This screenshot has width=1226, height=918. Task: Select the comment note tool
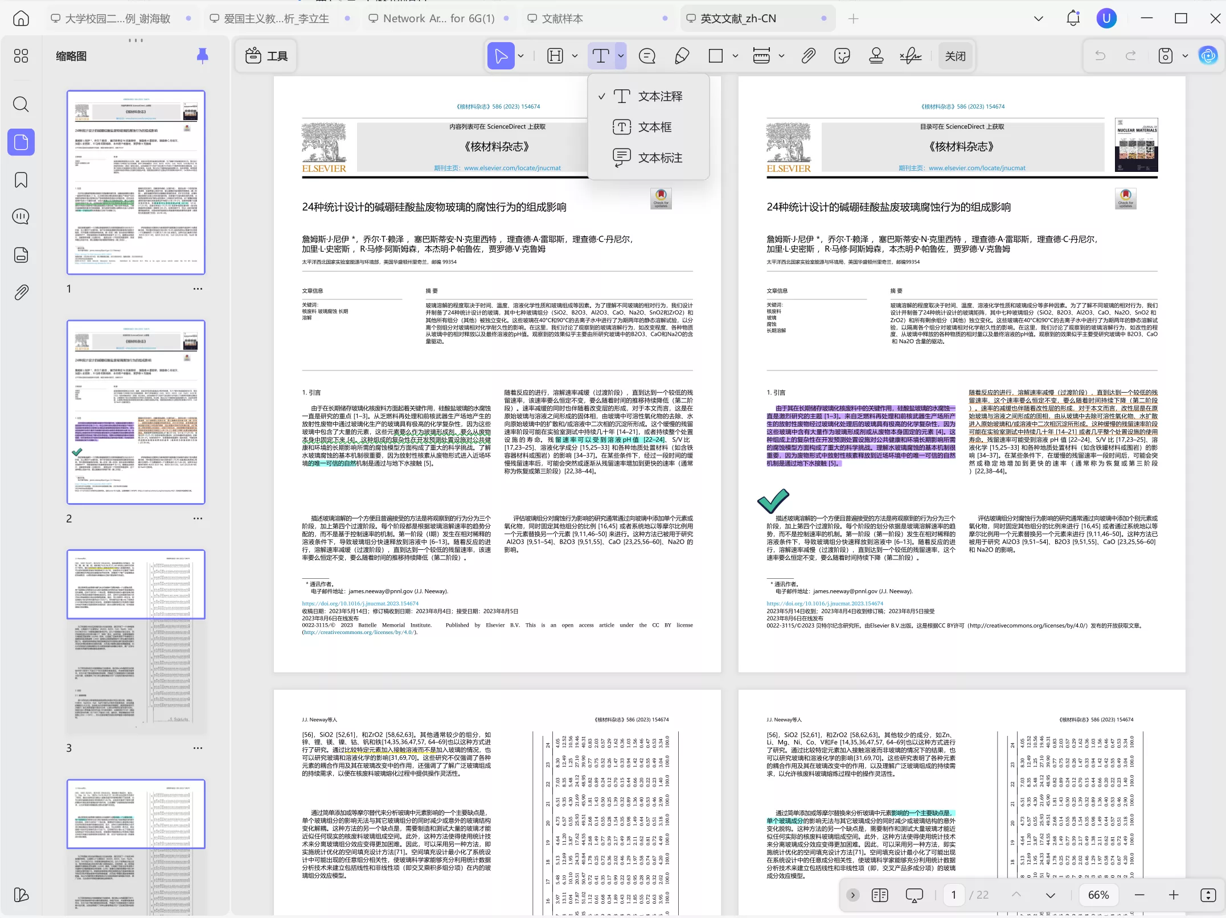pyautogui.click(x=647, y=56)
